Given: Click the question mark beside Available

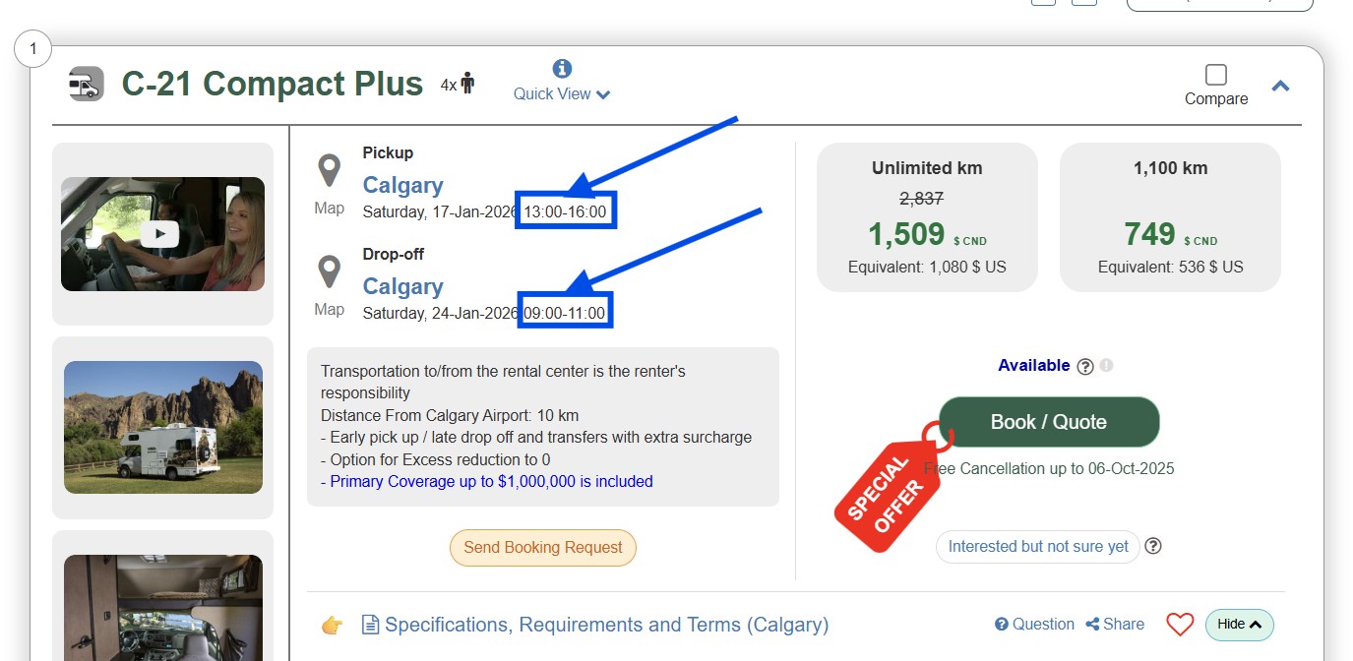Looking at the screenshot, I should [x=1085, y=367].
